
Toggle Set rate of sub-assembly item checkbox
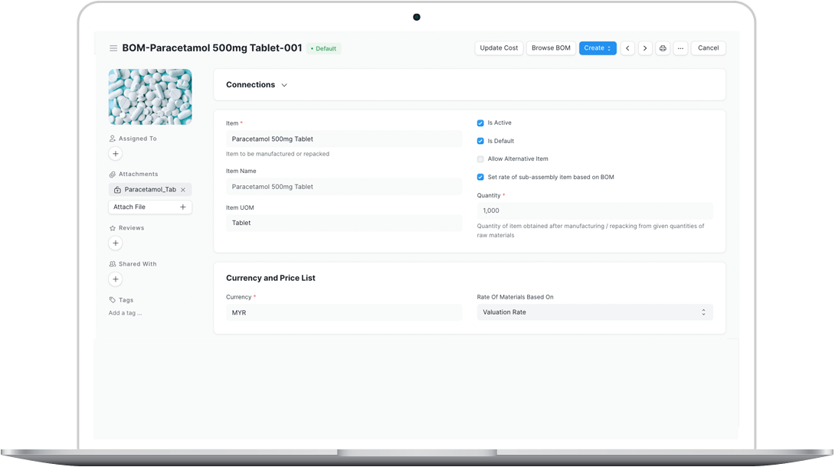point(480,178)
